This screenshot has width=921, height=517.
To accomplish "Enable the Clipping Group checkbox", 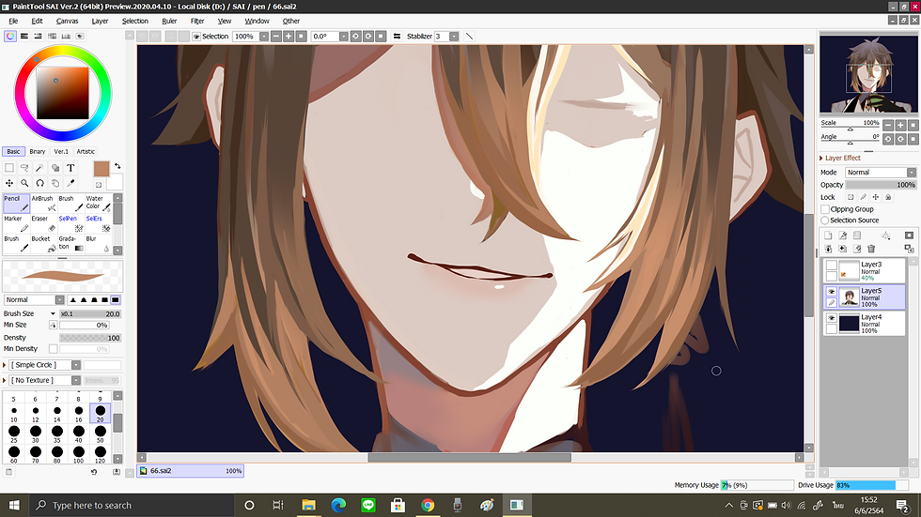I will (825, 209).
